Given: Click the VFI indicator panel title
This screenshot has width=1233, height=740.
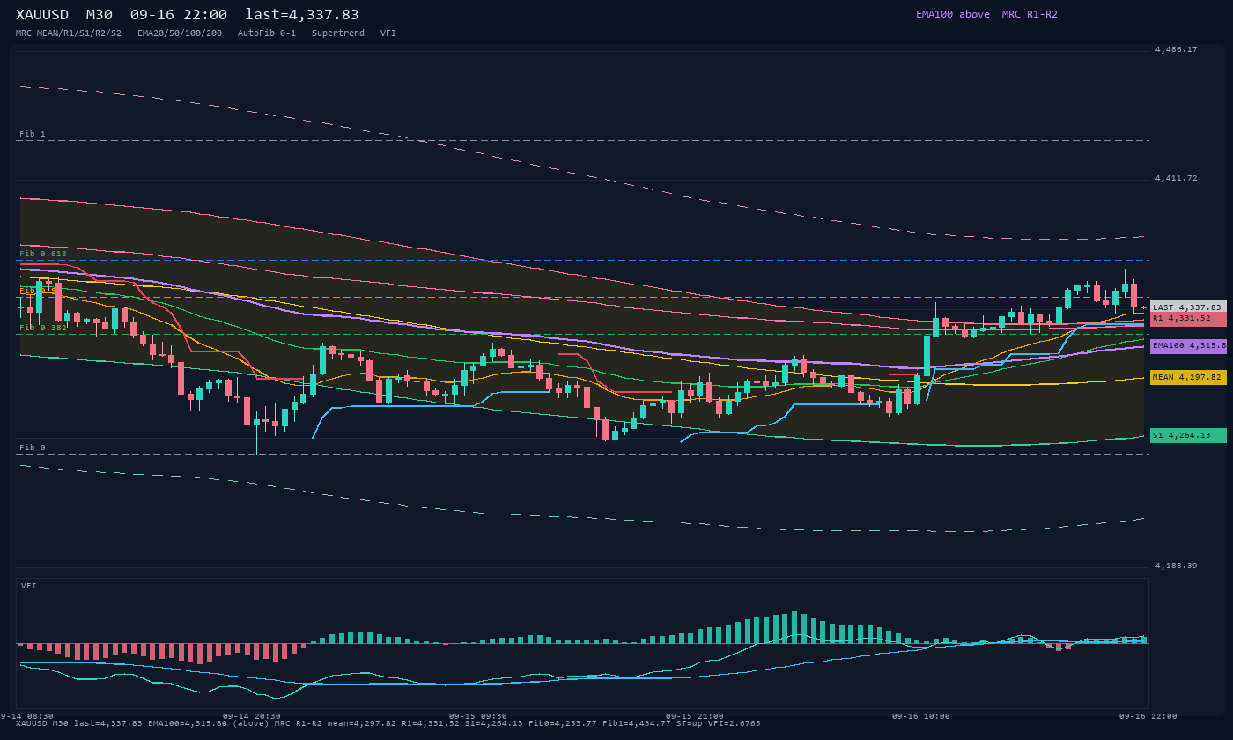Looking at the screenshot, I should [29, 586].
